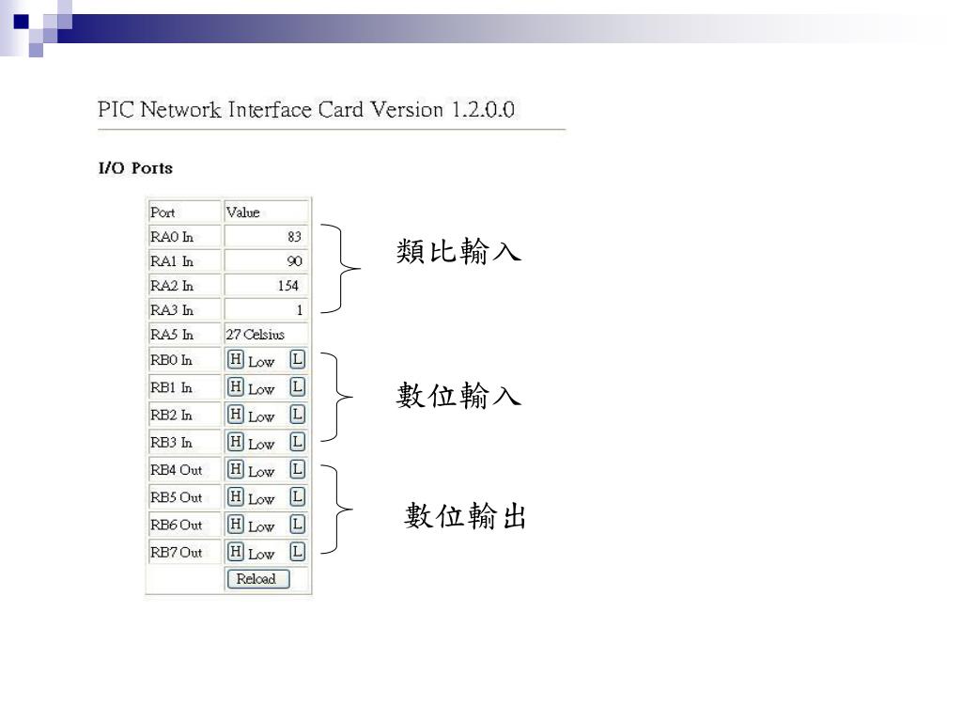Click the L button in RB2 In row
Image resolution: width=962 pixels, height=722 pixels.
[x=298, y=415]
